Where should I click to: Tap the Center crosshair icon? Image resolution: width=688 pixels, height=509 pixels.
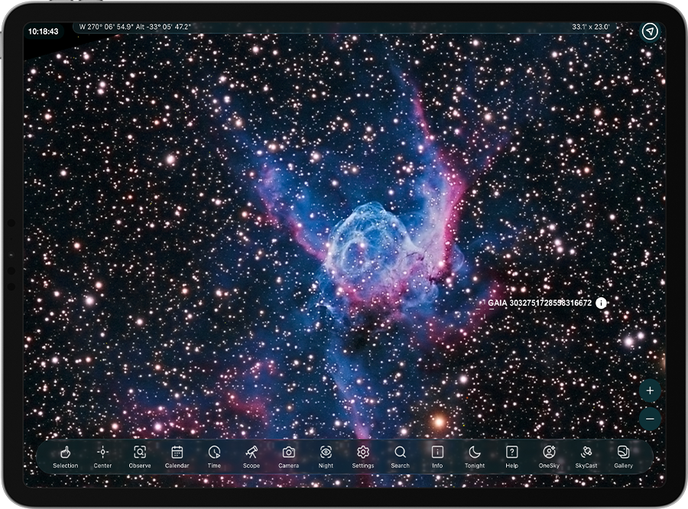point(102,456)
